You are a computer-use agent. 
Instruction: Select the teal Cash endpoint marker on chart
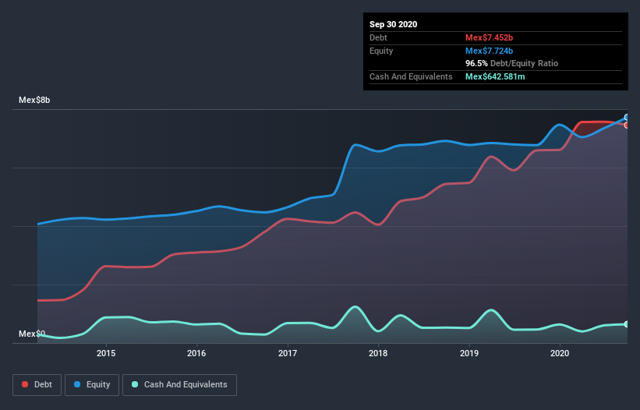click(x=627, y=324)
